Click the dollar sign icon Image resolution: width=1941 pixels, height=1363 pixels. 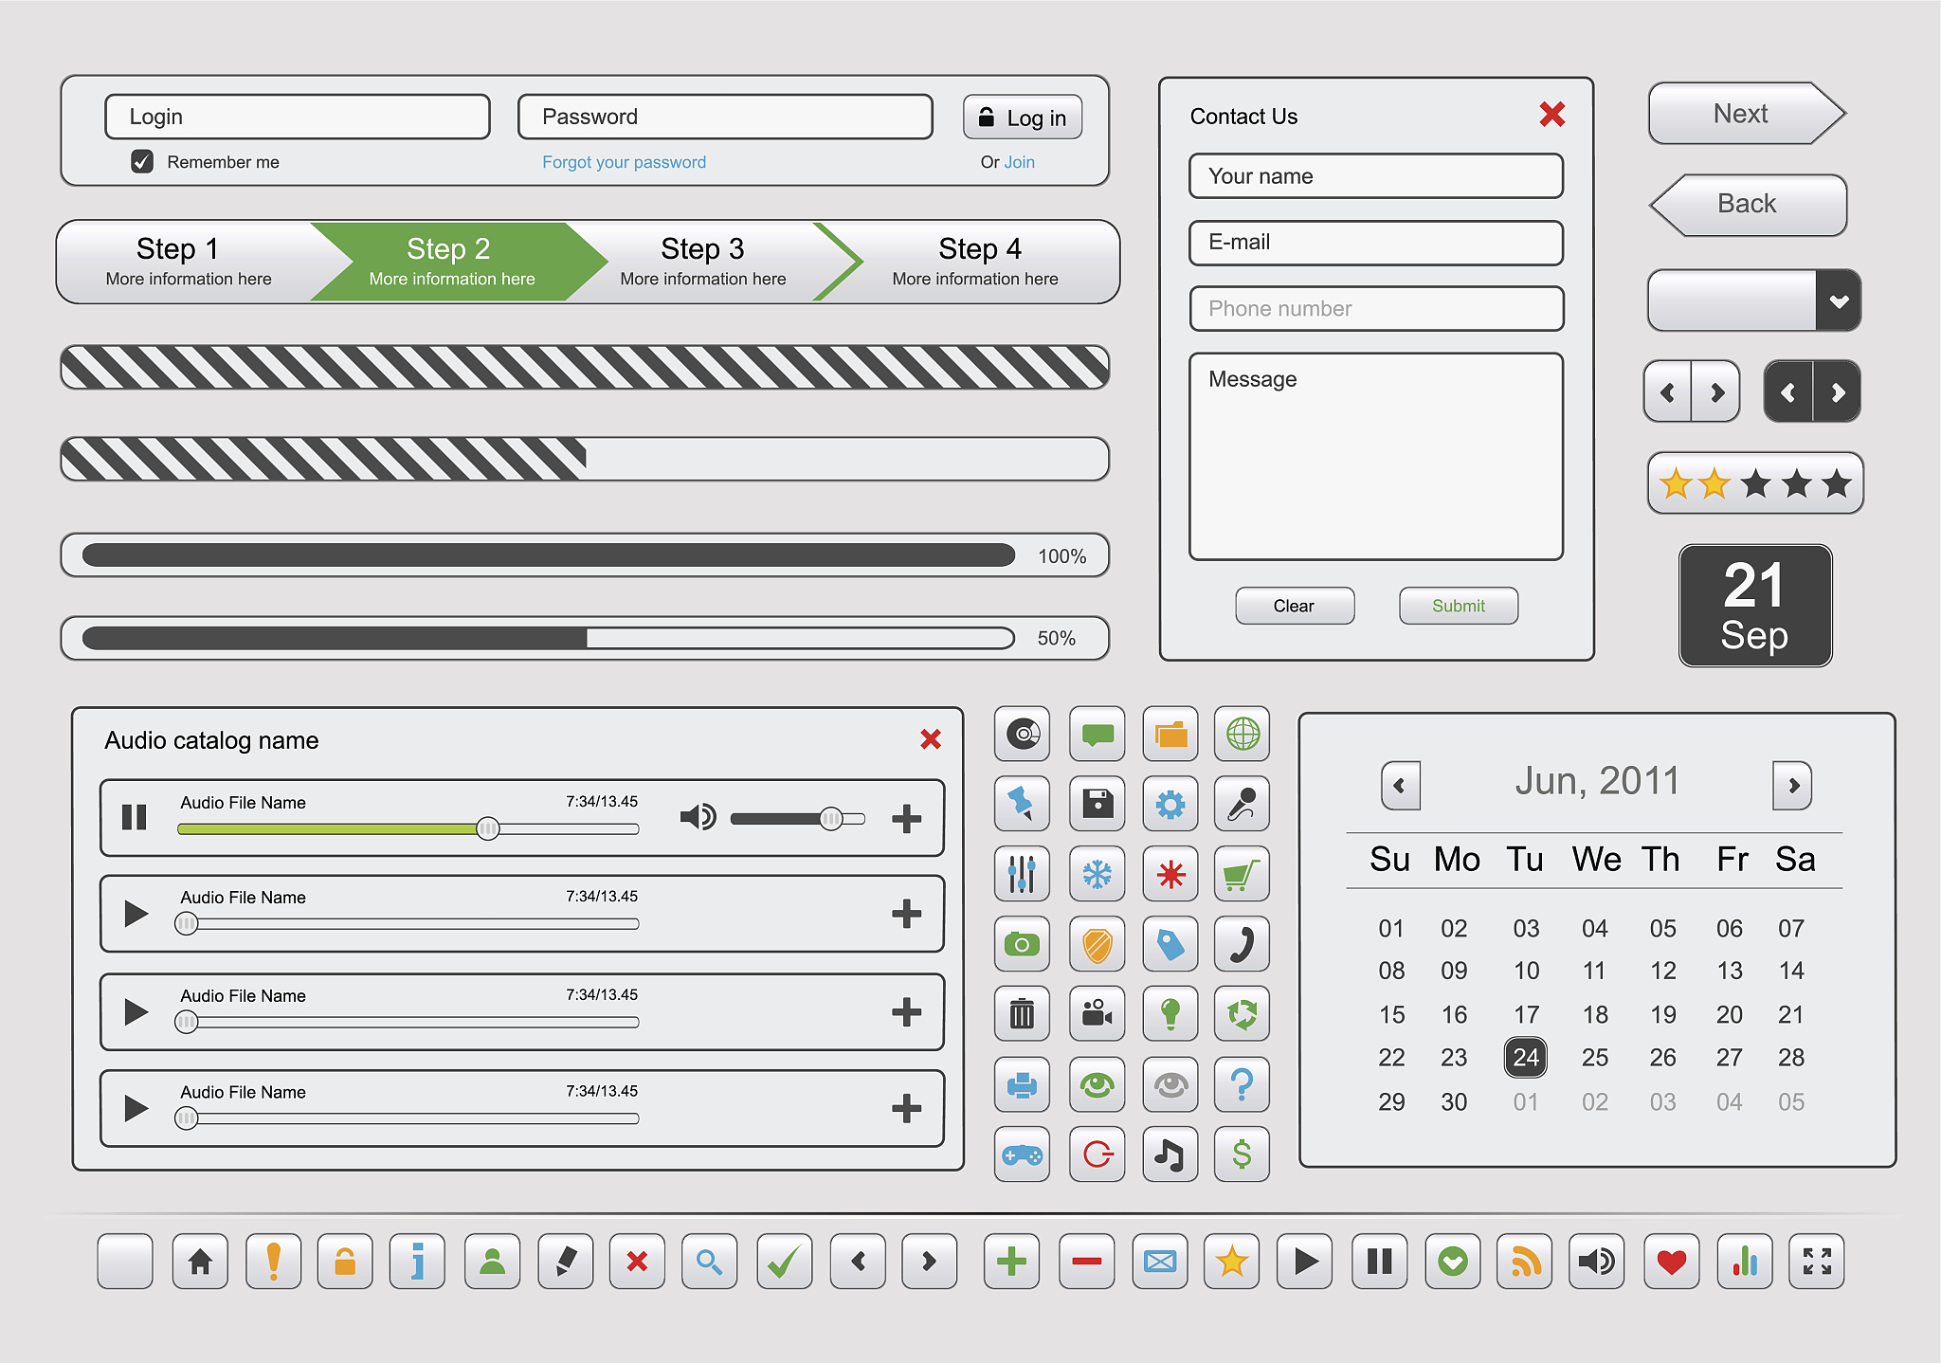click(1242, 1154)
